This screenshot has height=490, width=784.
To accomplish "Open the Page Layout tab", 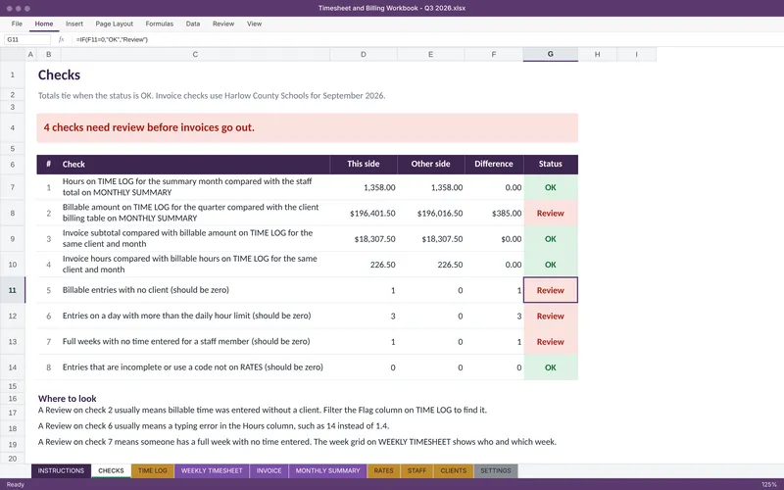I will coord(114,24).
